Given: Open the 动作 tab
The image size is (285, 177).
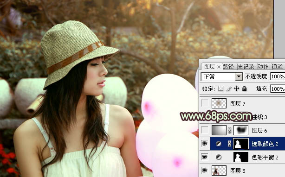Looking at the screenshot, I should 263,67.
